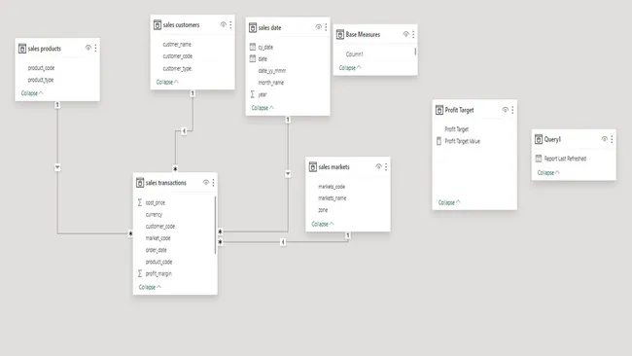Image resolution: width=632 pixels, height=356 pixels.
Task: Click the sigma icon beside cost_price
Action: (140, 202)
